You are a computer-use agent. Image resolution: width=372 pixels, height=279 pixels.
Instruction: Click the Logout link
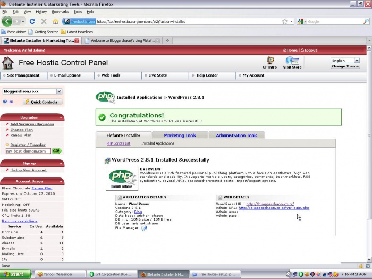[x=309, y=50]
